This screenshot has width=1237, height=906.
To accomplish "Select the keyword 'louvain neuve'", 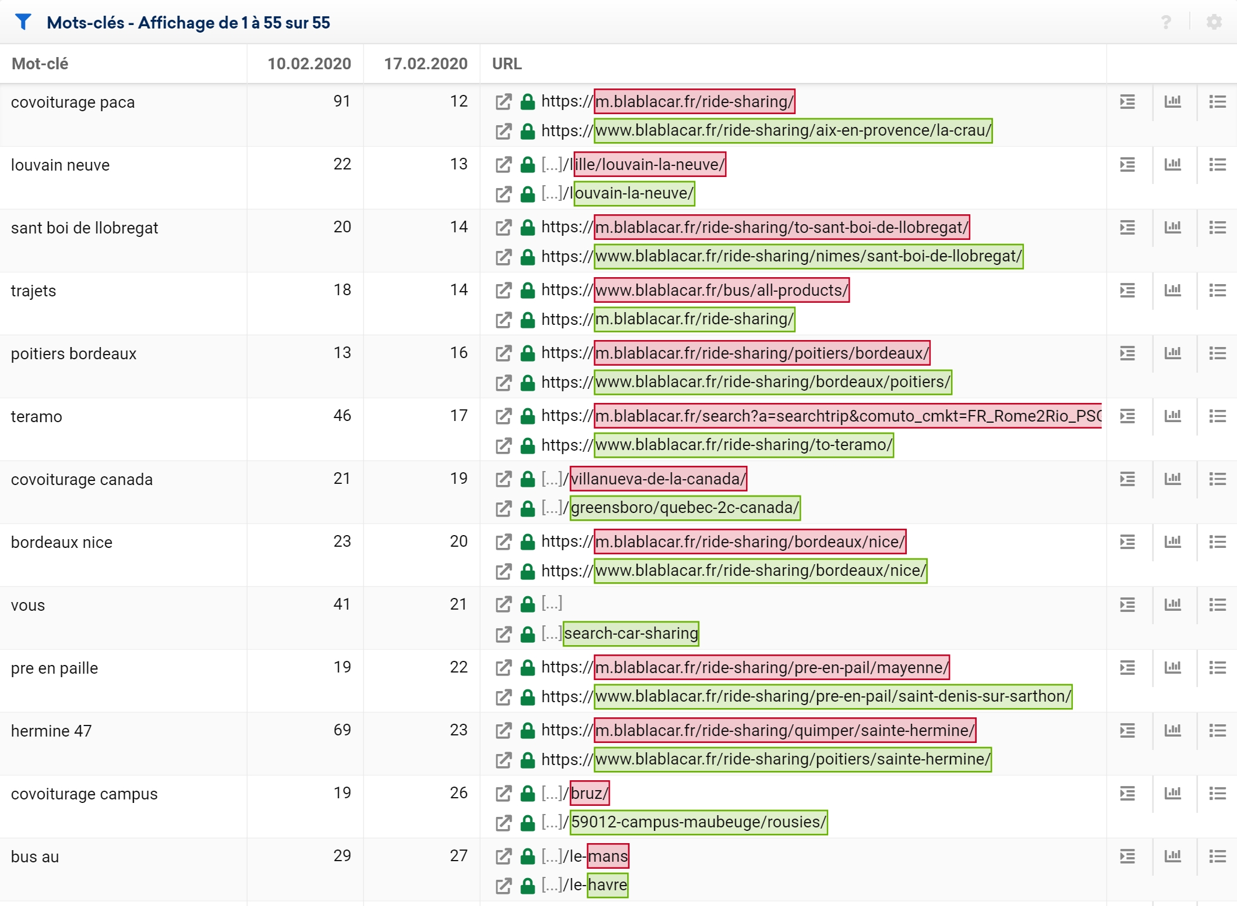I will (60, 165).
